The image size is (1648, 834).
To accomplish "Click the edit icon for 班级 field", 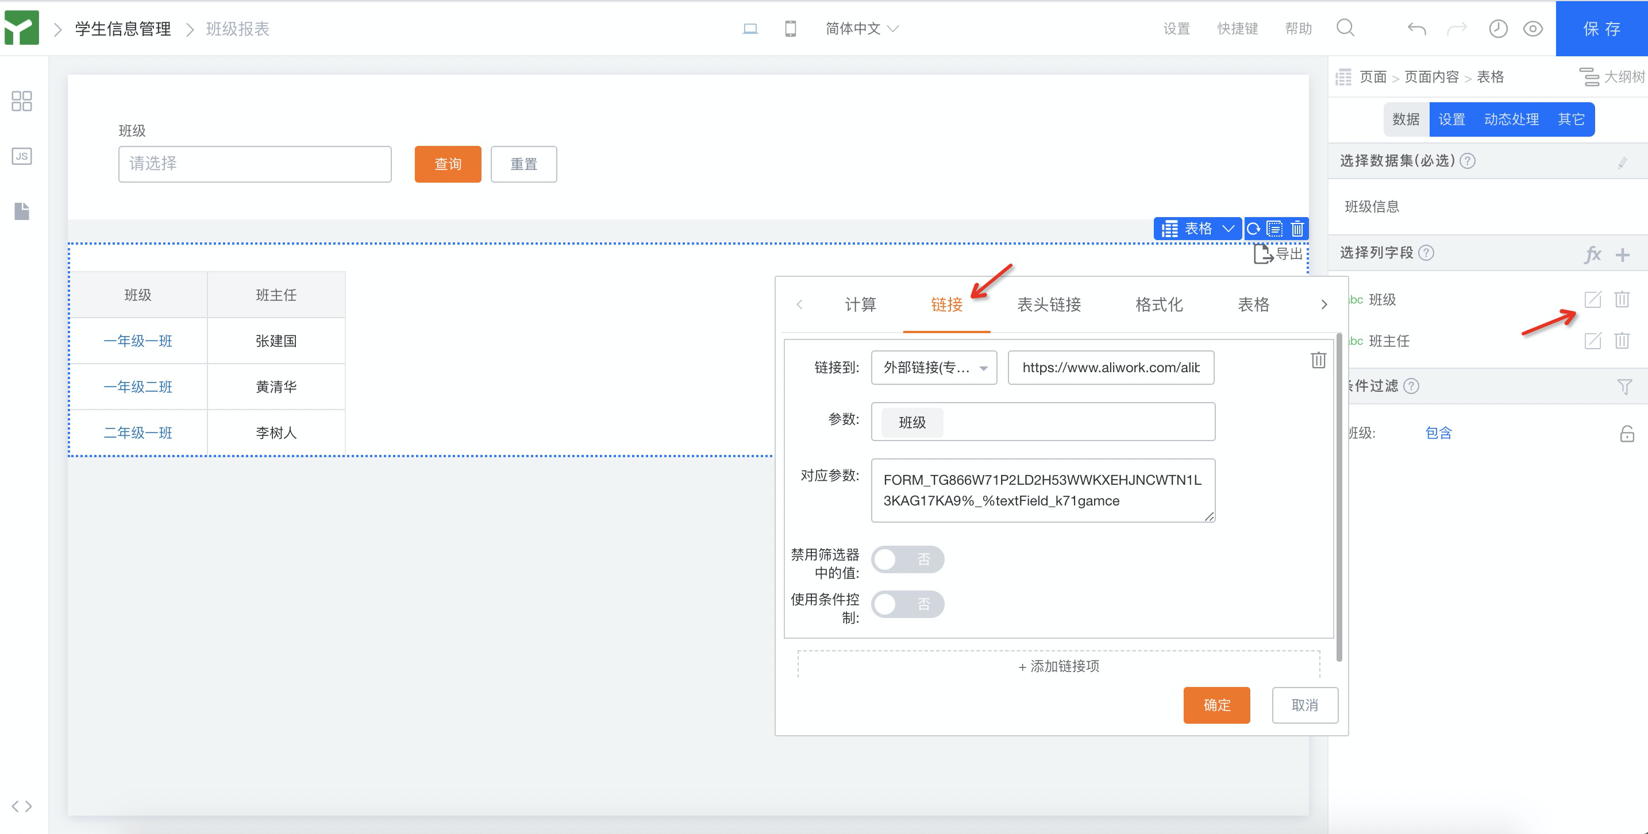I will [x=1592, y=299].
